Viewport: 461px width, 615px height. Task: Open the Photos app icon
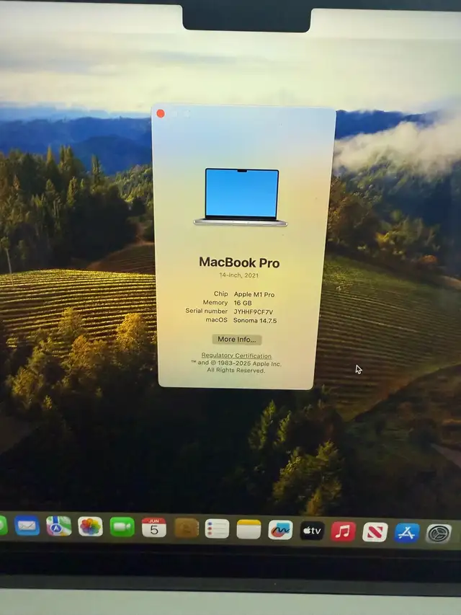pos(91,526)
